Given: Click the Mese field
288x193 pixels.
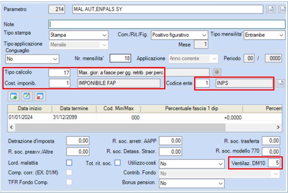Looking at the screenshot, I should pyautogui.click(x=201, y=45).
